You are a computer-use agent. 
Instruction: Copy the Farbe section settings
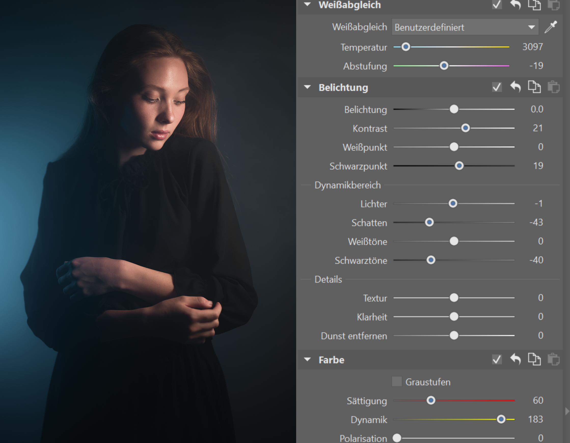point(534,359)
